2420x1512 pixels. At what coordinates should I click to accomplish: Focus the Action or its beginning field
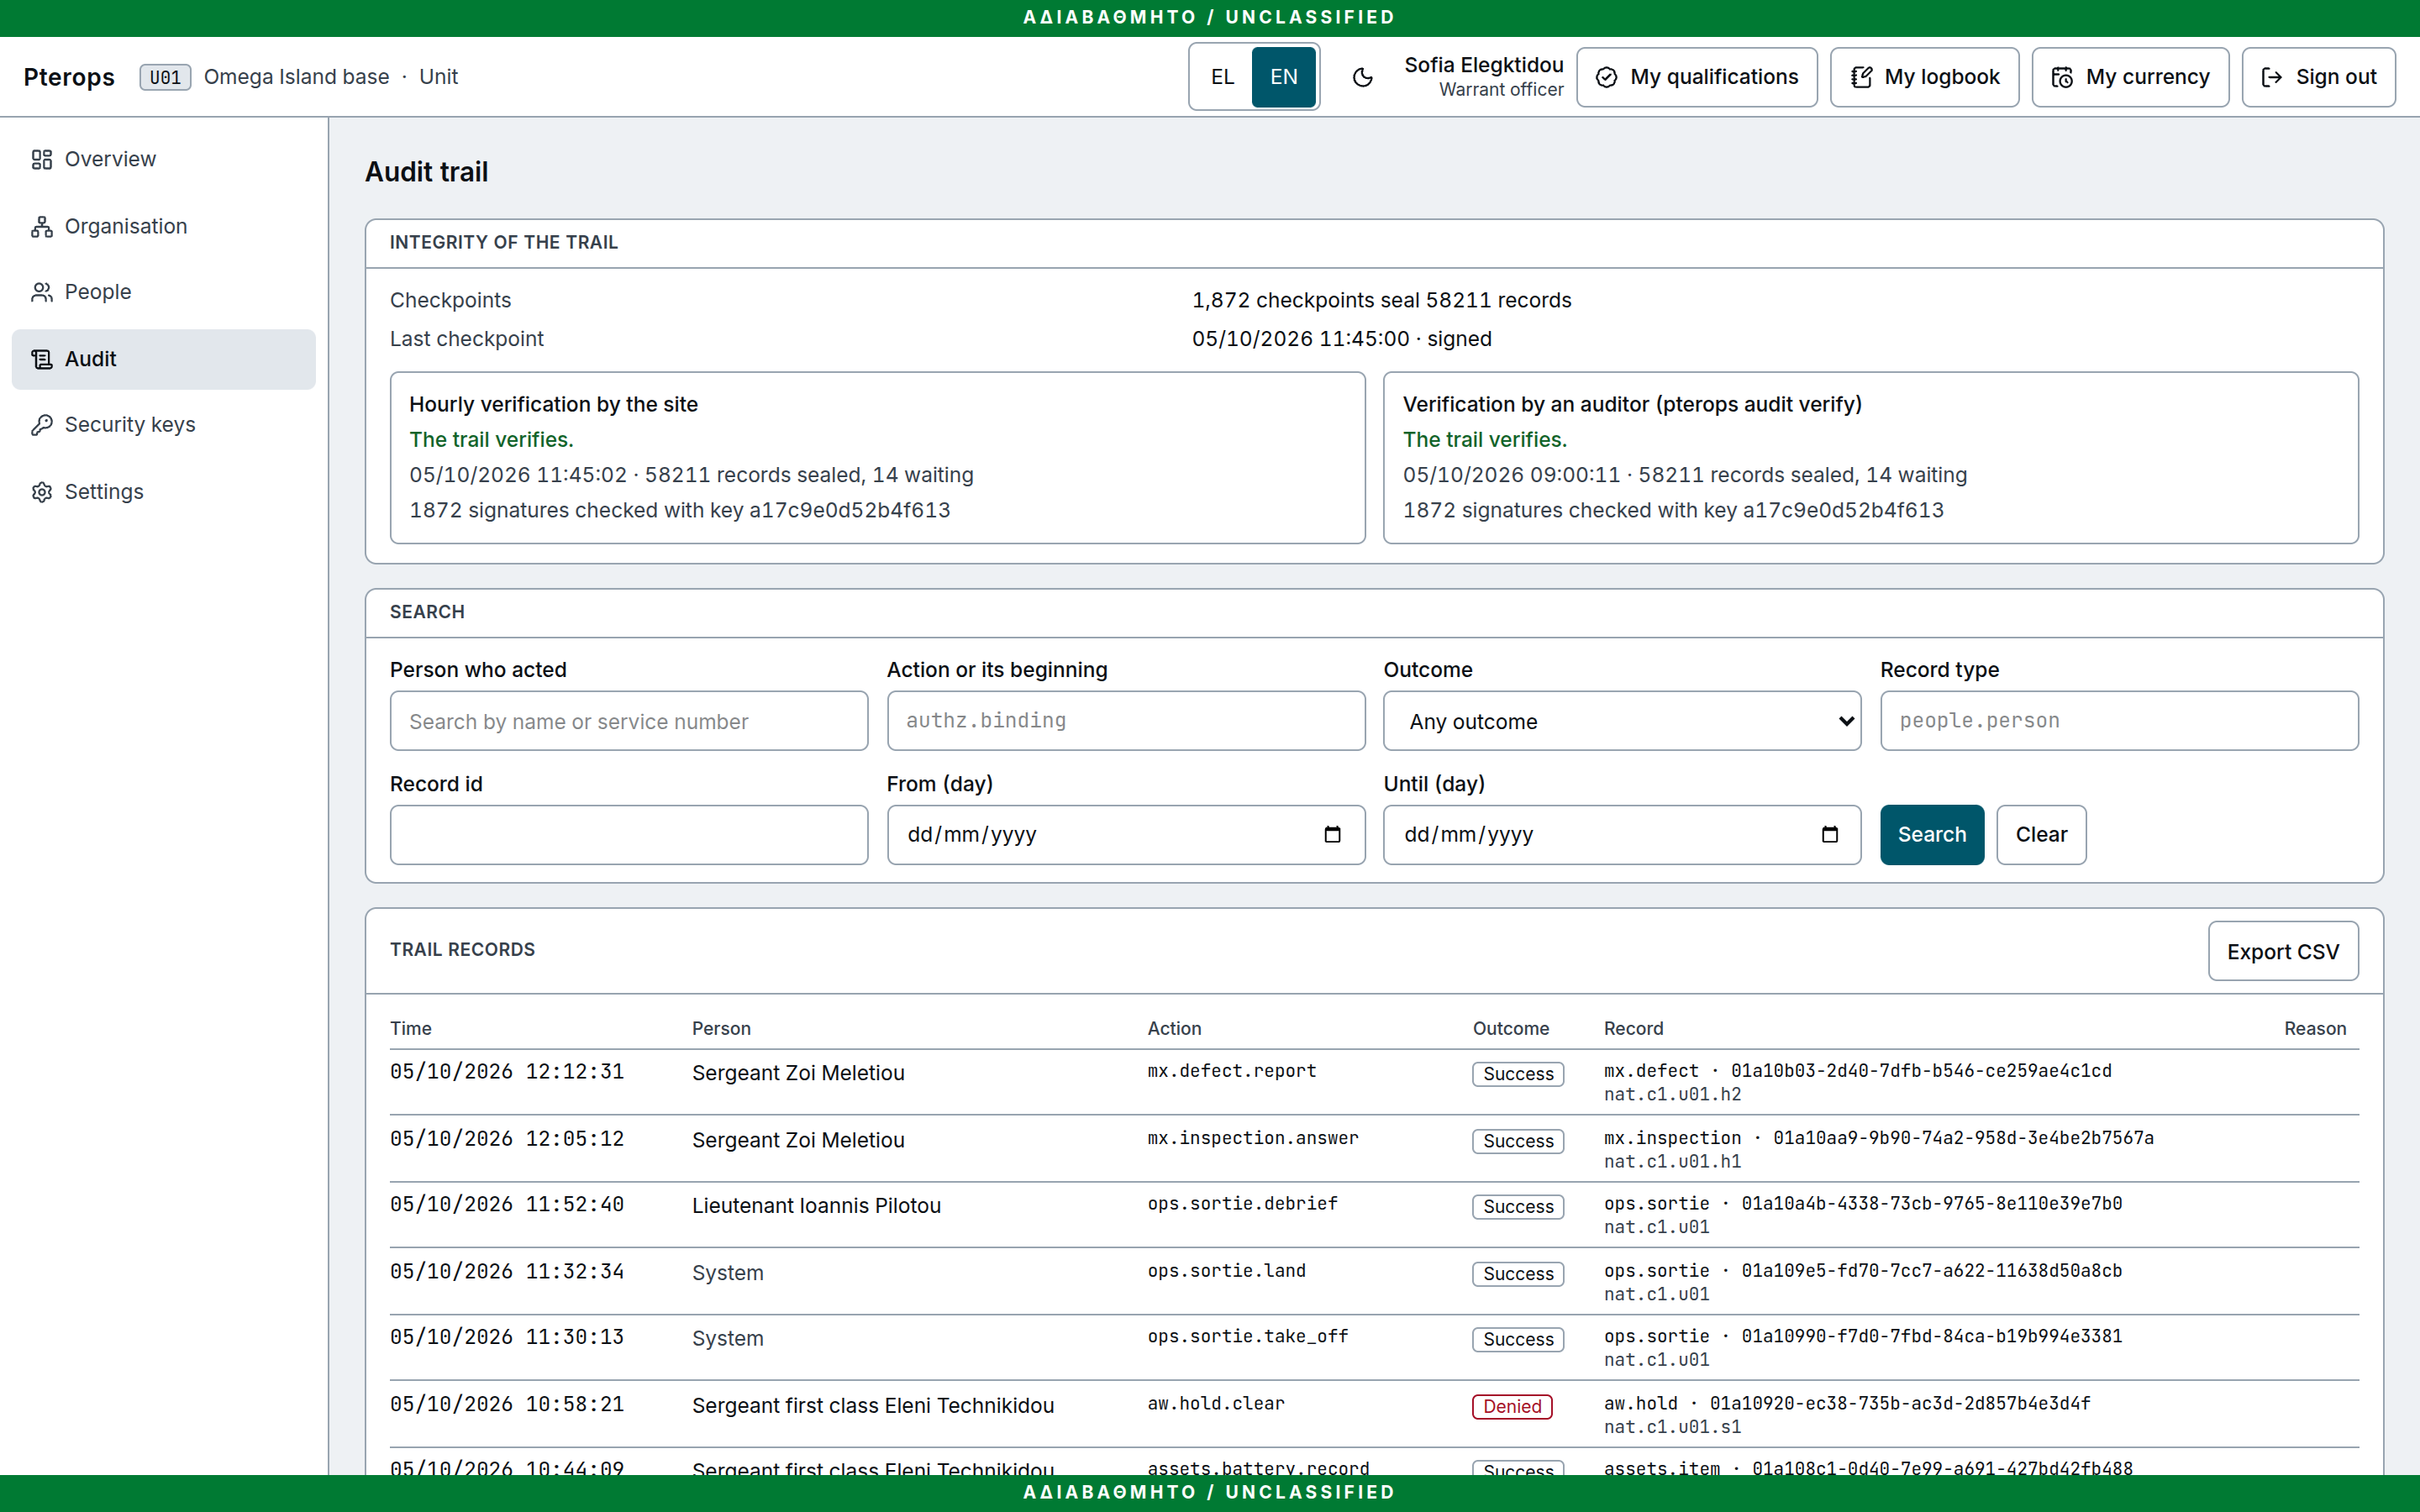[x=1126, y=721]
